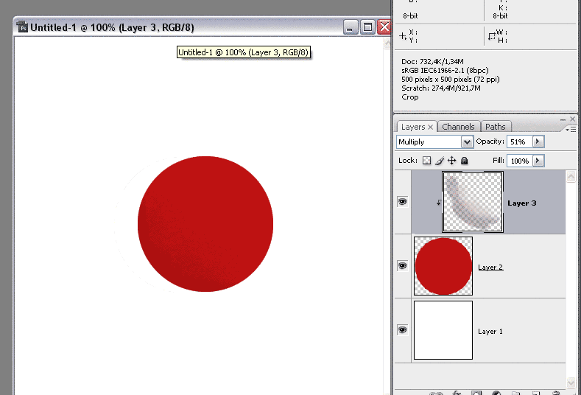
Task: Click the Opacity 51% field
Action: (x=519, y=141)
